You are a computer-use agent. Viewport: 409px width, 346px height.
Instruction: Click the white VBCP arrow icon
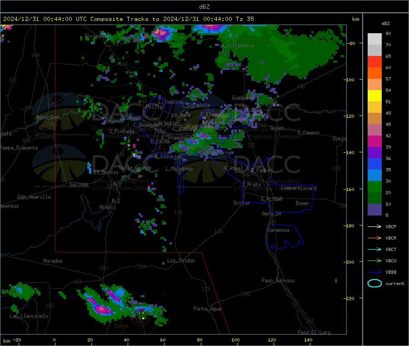coord(374,226)
